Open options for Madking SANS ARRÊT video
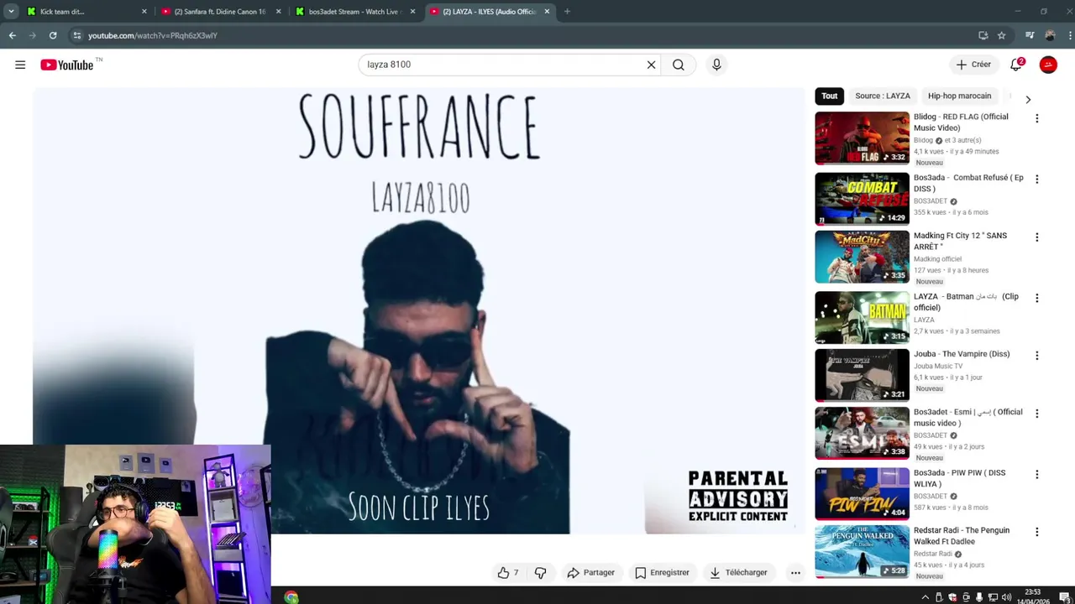The width and height of the screenshot is (1075, 604). pyautogui.click(x=1036, y=237)
